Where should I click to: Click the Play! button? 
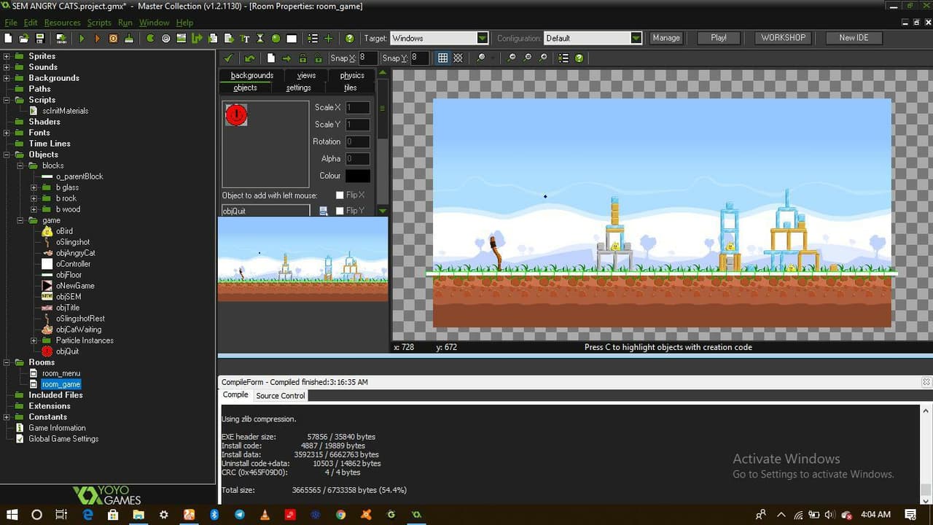pyautogui.click(x=719, y=38)
